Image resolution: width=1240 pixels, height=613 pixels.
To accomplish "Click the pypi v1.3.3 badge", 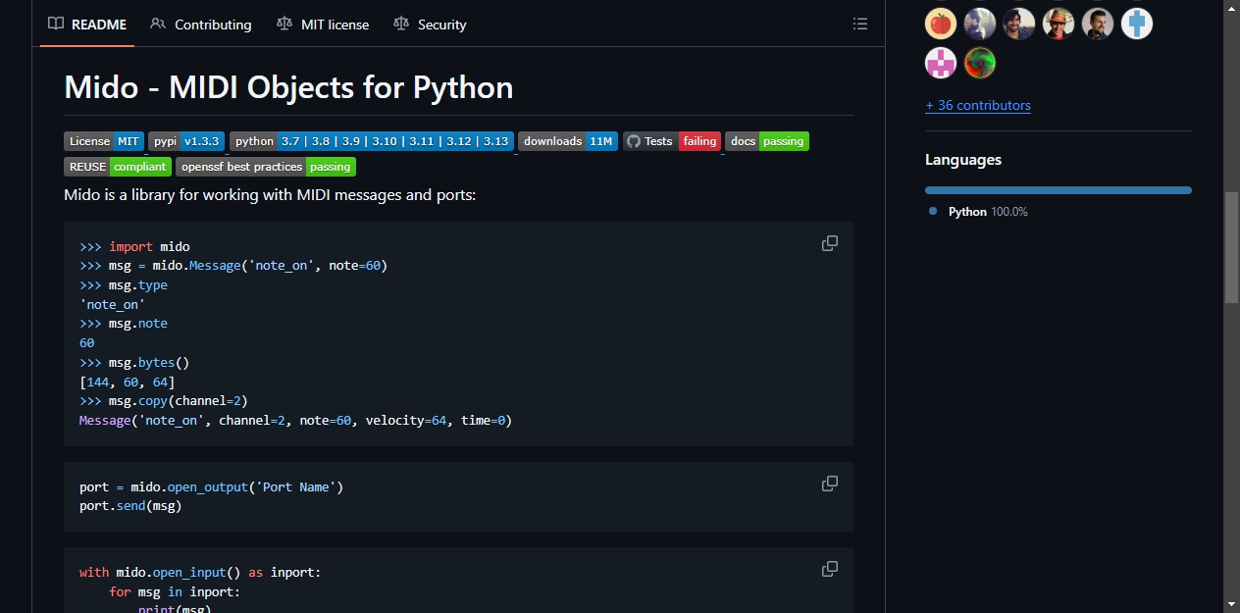I will point(186,141).
